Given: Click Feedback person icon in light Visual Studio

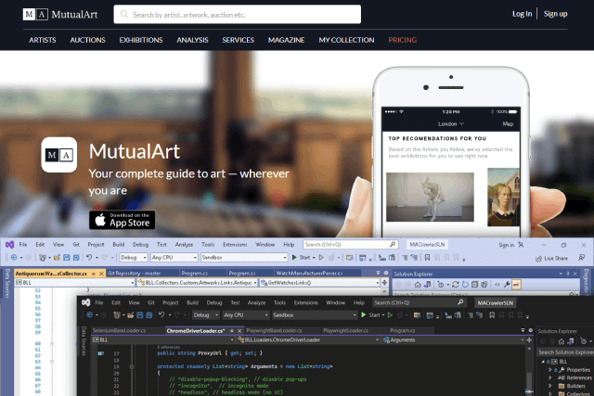Looking at the screenshot, I should pos(582,258).
